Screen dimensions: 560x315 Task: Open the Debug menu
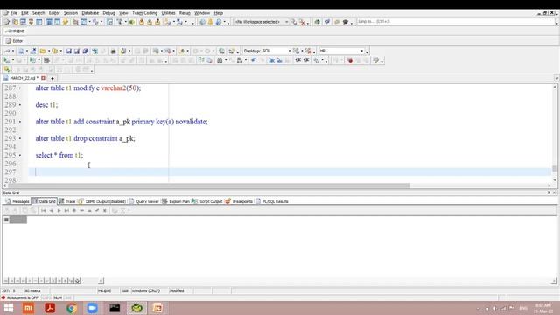click(108, 13)
